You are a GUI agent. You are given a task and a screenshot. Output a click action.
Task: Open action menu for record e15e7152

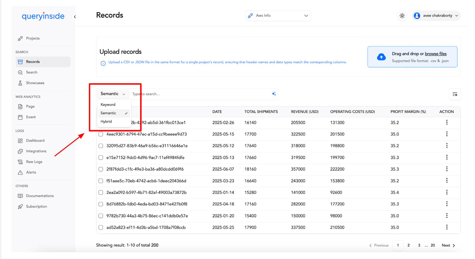pyautogui.click(x=446, y=158)
